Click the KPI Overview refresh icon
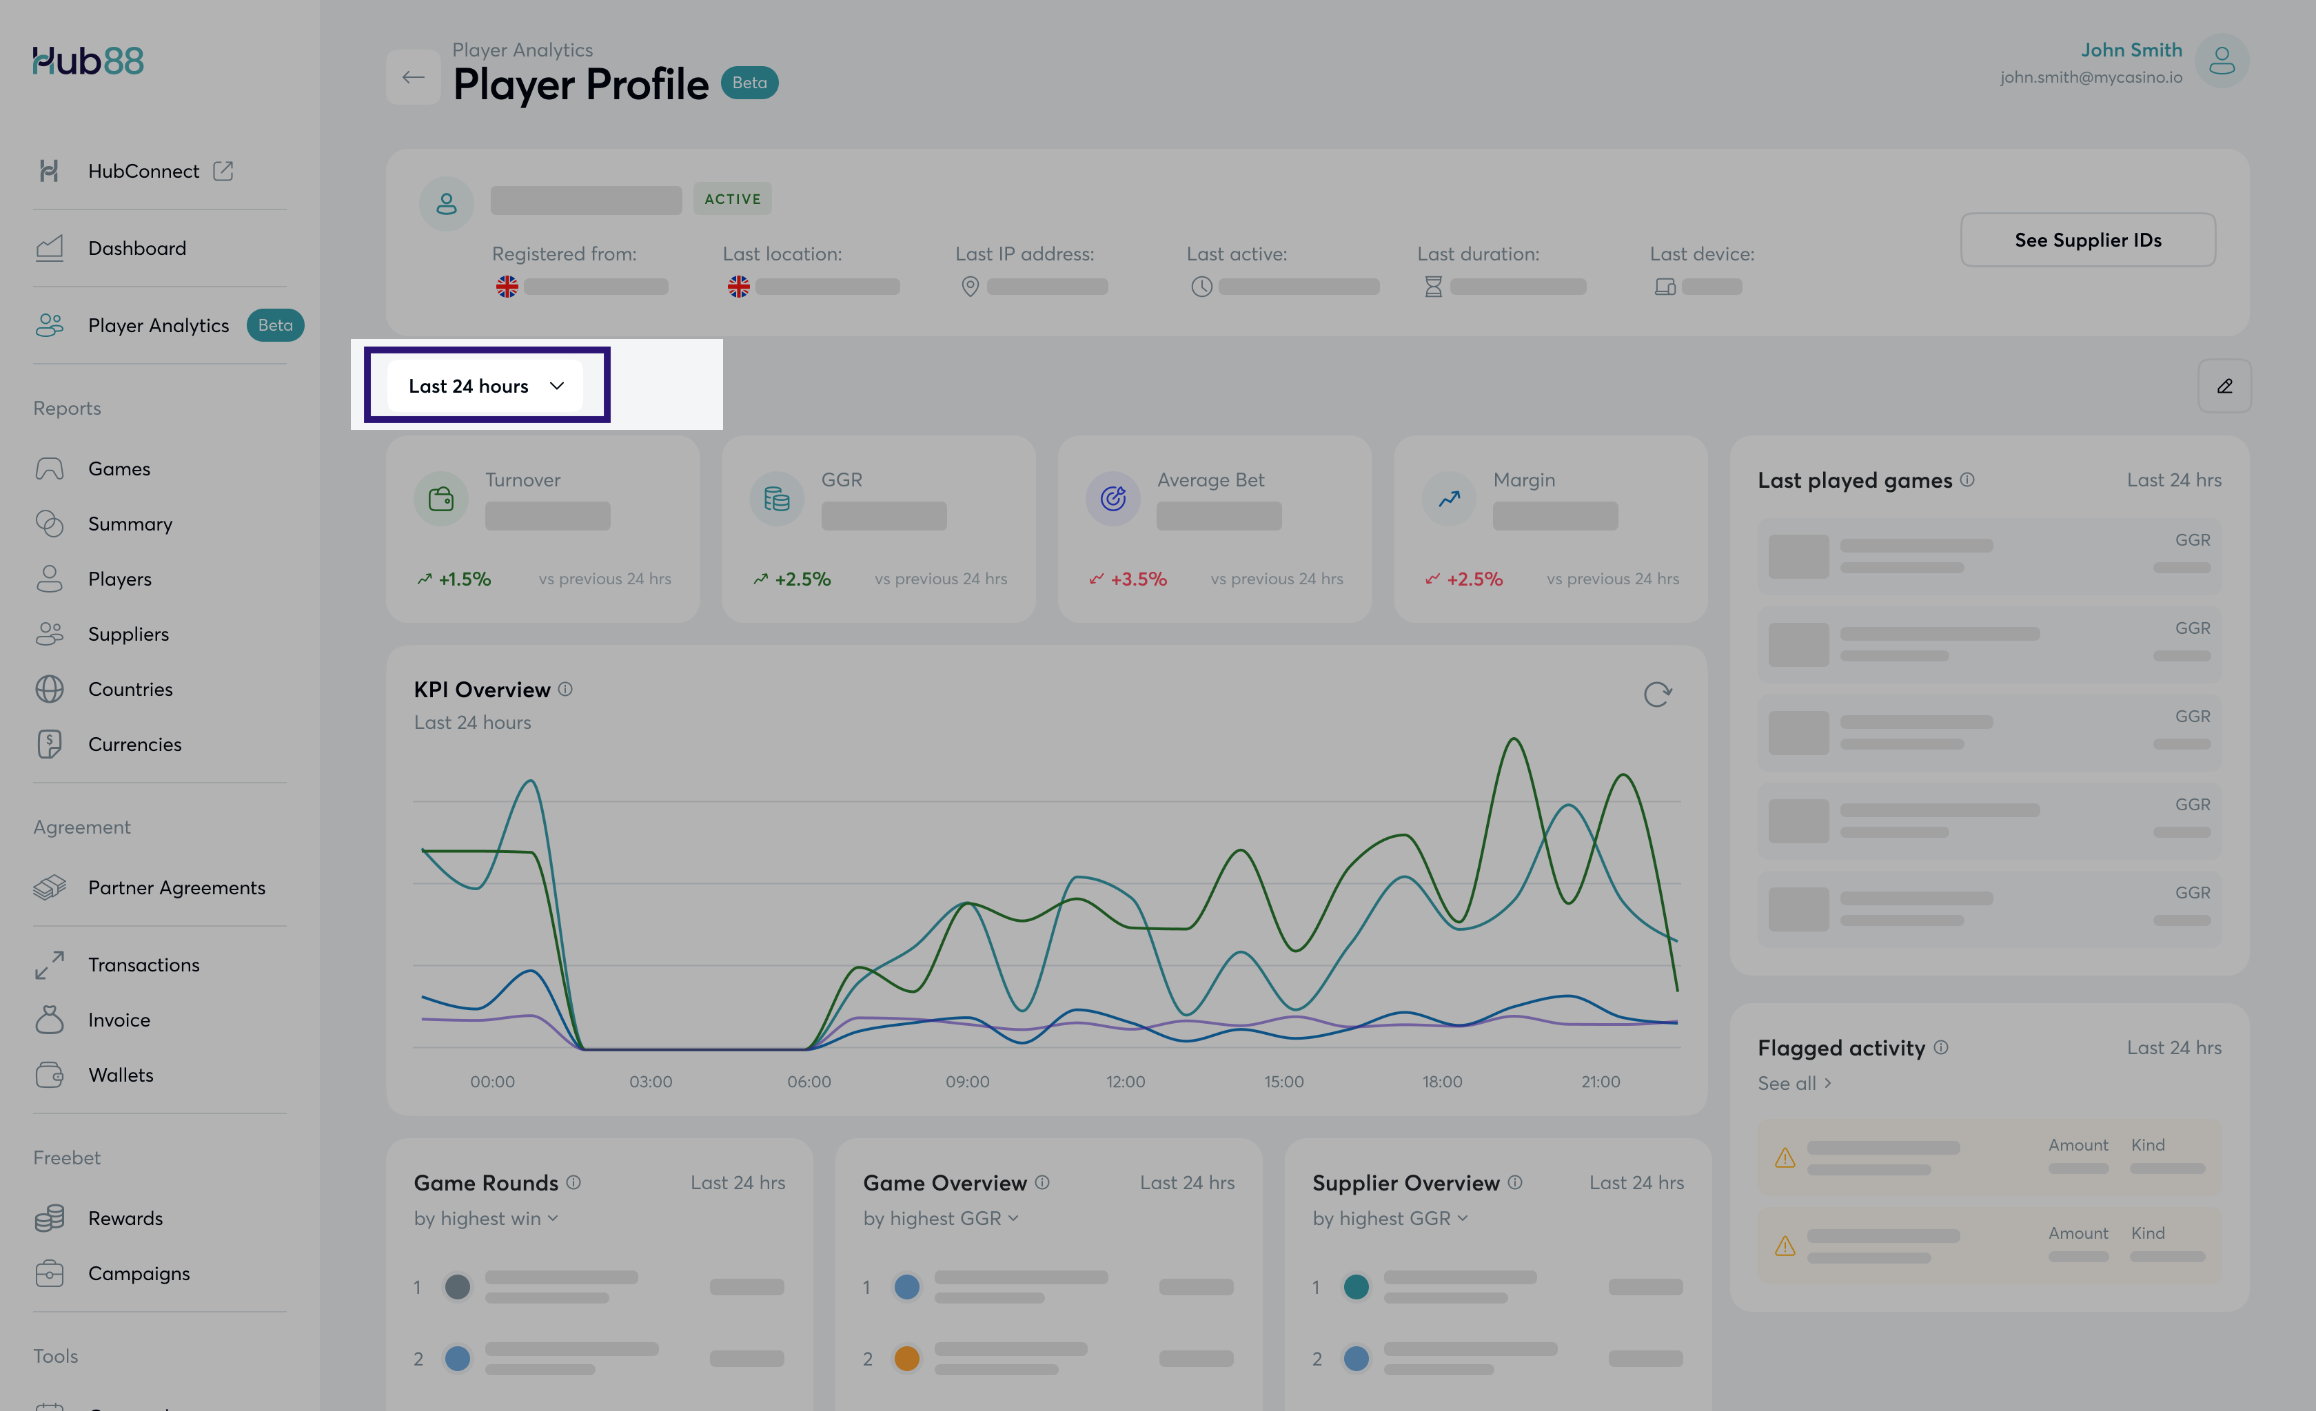 (x=1657, y=694)
